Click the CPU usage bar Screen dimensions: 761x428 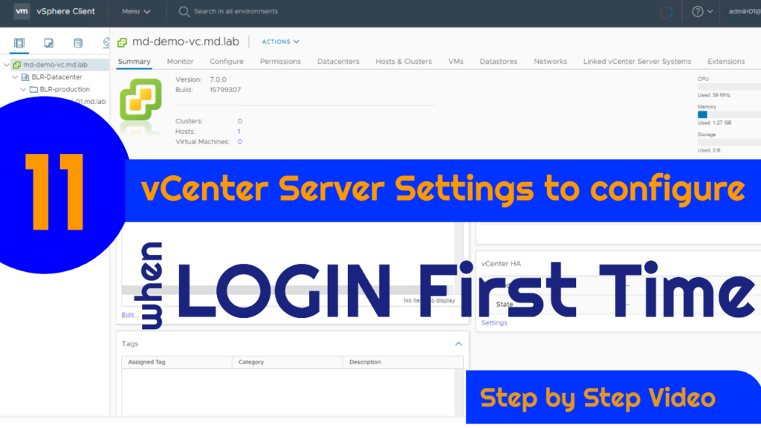(x=729, y=87)
